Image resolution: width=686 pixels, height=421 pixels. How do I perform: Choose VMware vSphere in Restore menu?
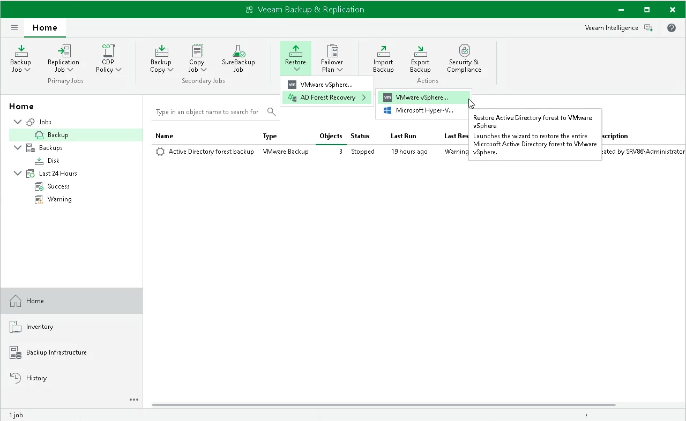click(x=327, y=85)
